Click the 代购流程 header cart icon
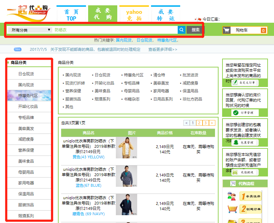Screen dimensions: 274x223 coord(233,183)
